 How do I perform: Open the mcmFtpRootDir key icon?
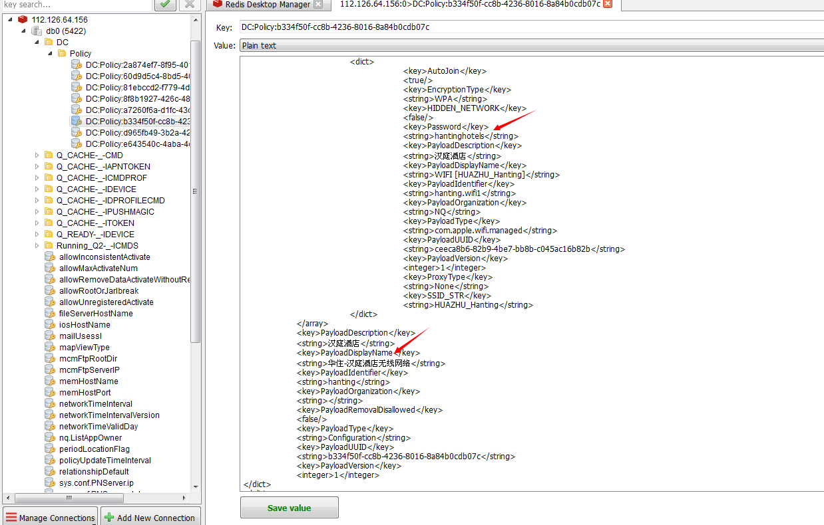click(x=49, y=358)
